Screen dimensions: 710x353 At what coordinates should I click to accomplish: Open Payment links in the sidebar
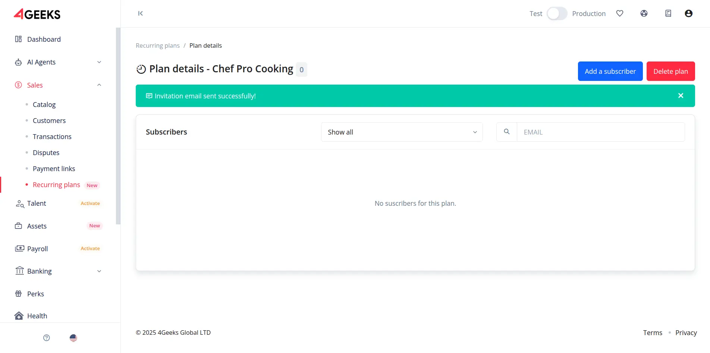(x=54, y=168)
